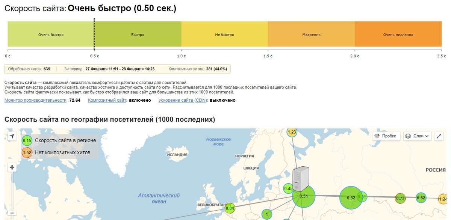Select the 0.82 region circle on map
Viewport: 451px width, 220px height.
(421, 198)
